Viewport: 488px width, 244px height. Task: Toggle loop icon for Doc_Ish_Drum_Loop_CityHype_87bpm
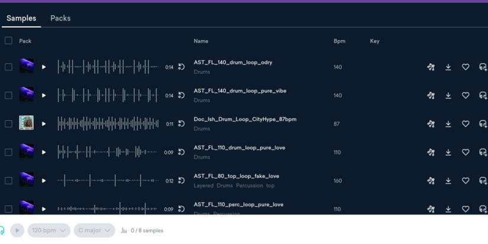(x=182, y=123)
